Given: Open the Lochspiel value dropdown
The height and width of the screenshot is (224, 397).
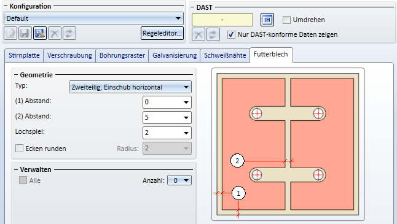Looking at the screenshot, I should 167,133.
